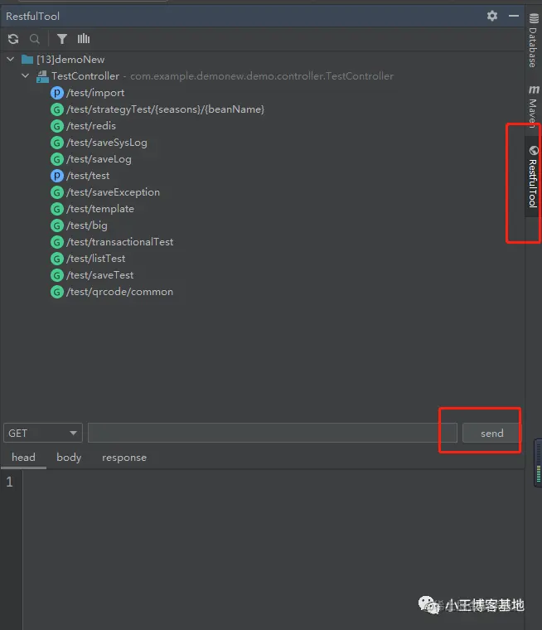Click the com.example.demonew.demo.controller.TestController package text
The image size is (542, 630).
[x=262, y=76]
